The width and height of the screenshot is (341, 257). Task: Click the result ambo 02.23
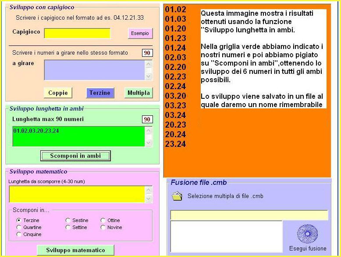click(x=175, y=76)
